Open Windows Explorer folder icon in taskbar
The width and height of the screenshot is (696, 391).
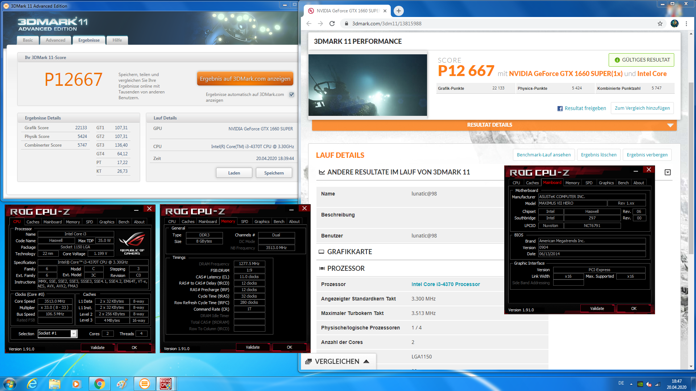click(55, 384)
